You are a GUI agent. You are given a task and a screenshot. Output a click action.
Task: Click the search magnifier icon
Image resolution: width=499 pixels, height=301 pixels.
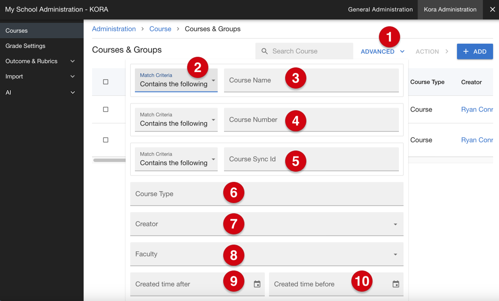(264, 51)
